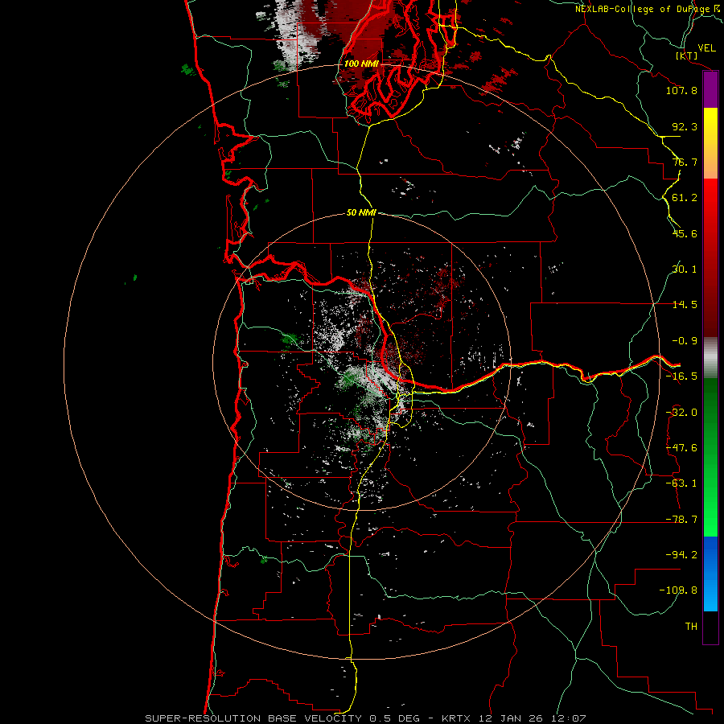Select the "VEL" legend title
The image size is (724, 724).
[706, 48]
